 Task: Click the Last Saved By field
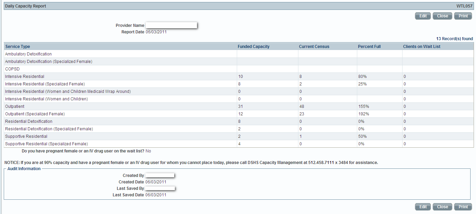point(160,188)
